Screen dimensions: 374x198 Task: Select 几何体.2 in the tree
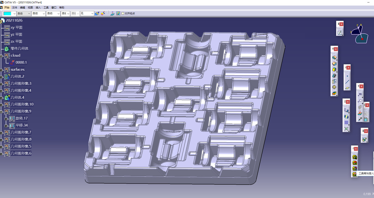18,76
